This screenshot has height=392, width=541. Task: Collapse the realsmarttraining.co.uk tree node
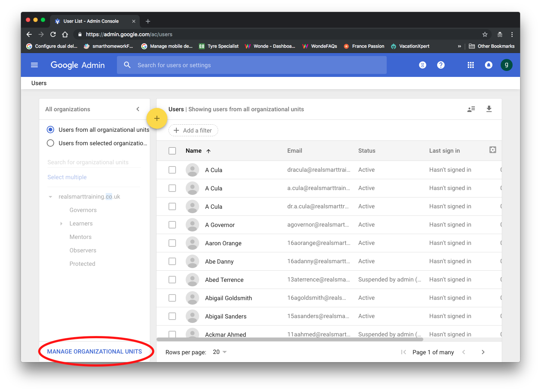click(x=50, y=196)
